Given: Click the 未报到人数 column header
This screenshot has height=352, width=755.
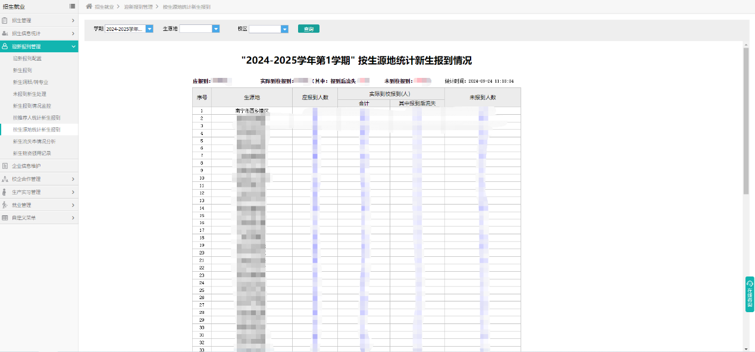Looking at the screenshot, I should point(483,97).
